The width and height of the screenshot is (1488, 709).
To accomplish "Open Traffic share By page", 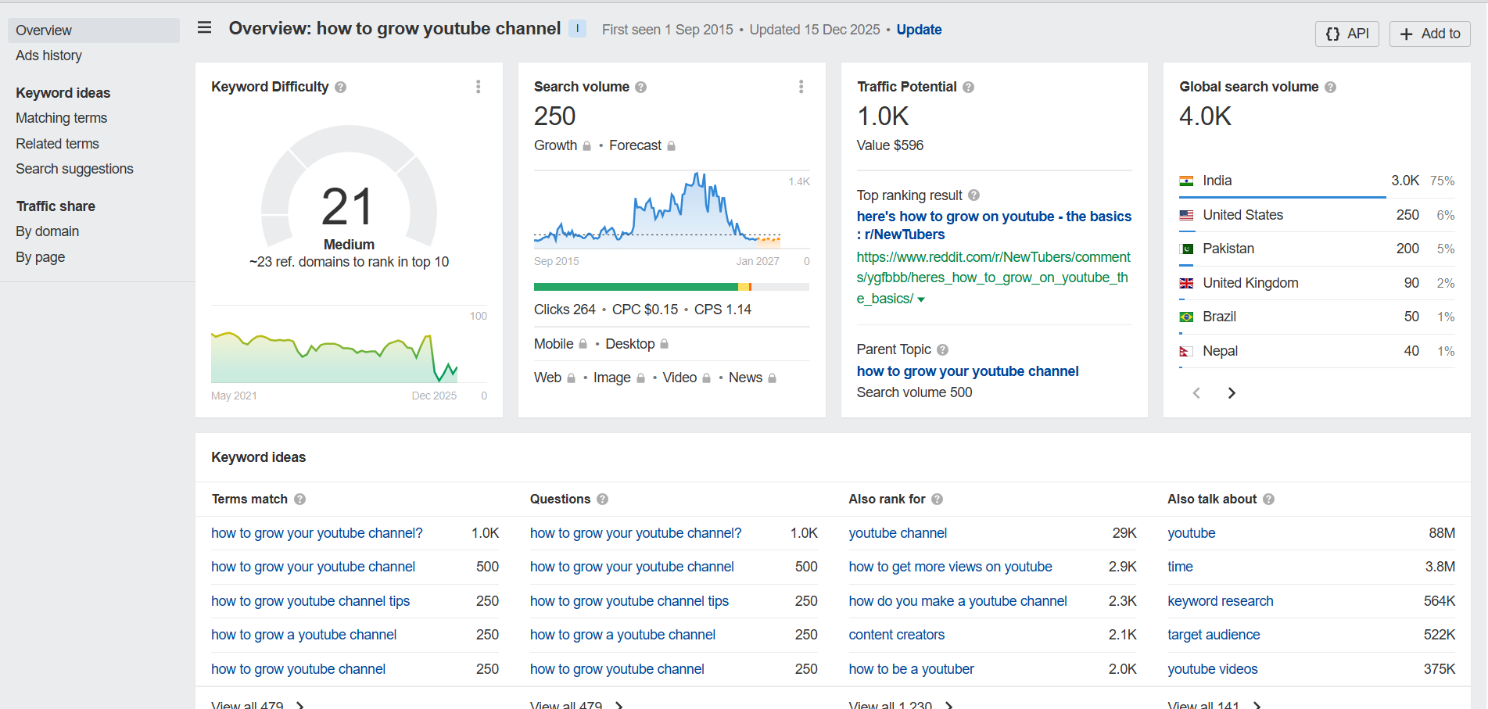I will point(40,257).
